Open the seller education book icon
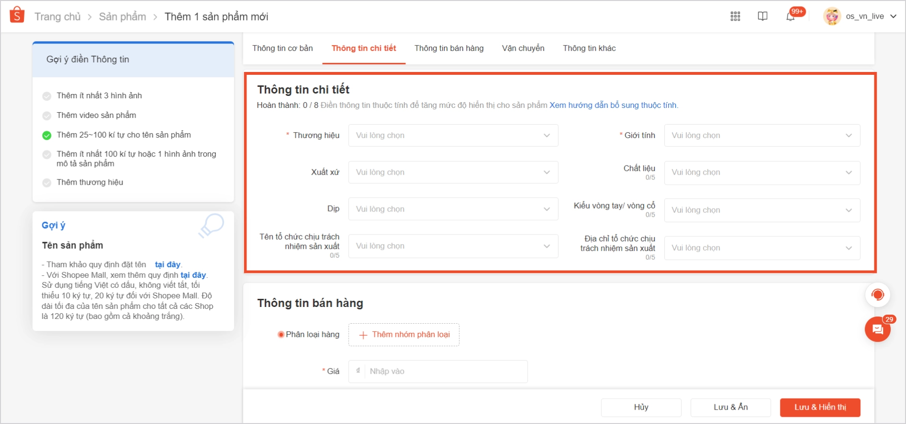This screenshot has height=424, width=906. click(763, 16)
